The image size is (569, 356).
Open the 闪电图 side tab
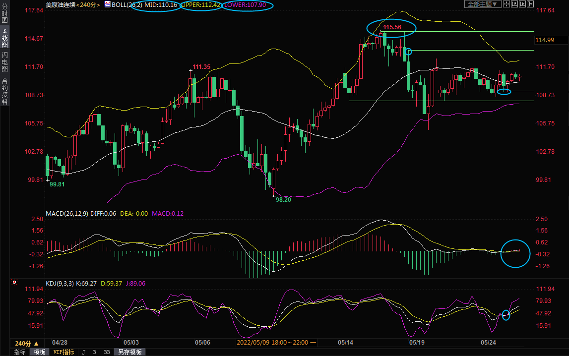(x=4, y=62)
